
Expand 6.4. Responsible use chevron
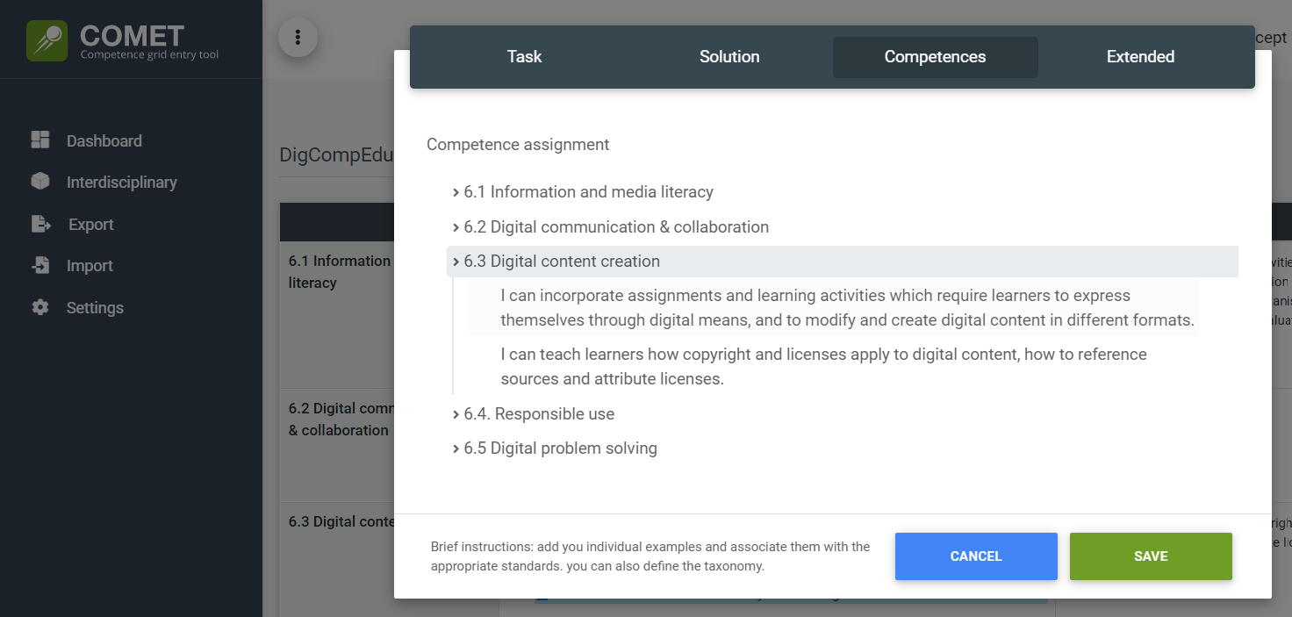[456, 414]
